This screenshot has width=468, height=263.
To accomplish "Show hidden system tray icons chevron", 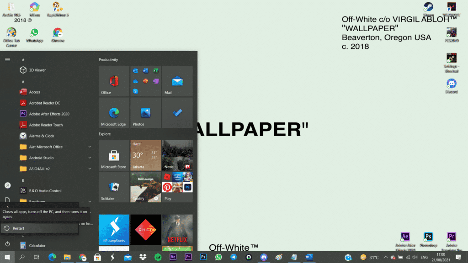I will click(x=386, y=258).
